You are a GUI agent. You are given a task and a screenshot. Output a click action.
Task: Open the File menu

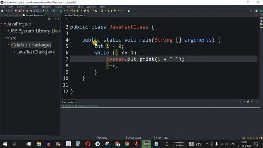point(3,7)
